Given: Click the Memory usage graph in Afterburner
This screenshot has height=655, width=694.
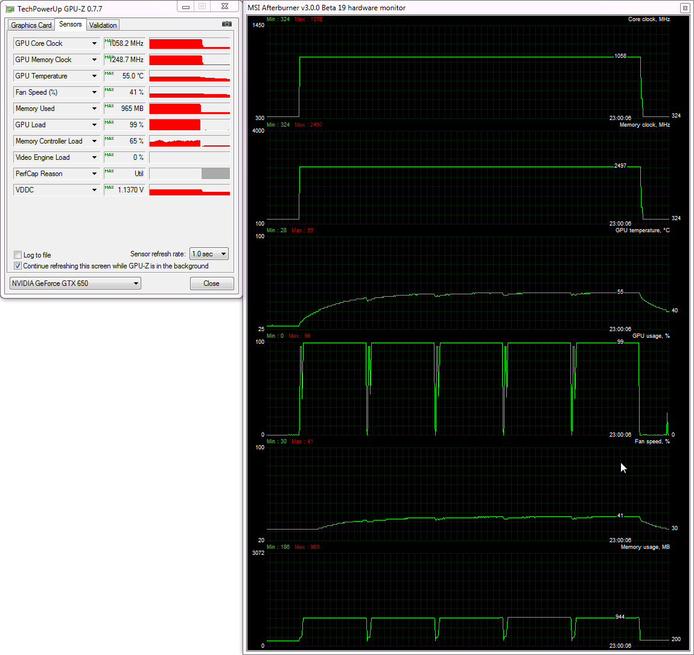Looking at the screenshot, I should [468, 600].
